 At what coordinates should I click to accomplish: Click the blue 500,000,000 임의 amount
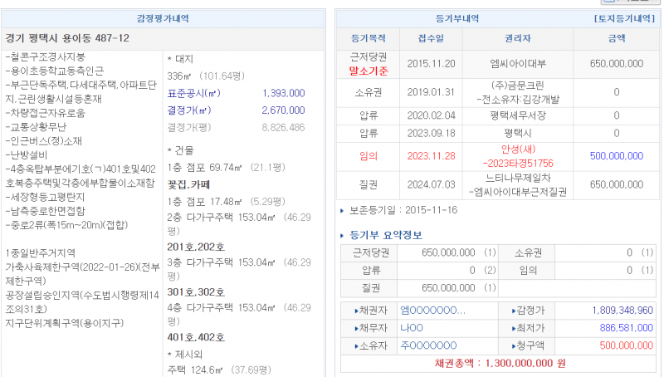coord(616,155)
